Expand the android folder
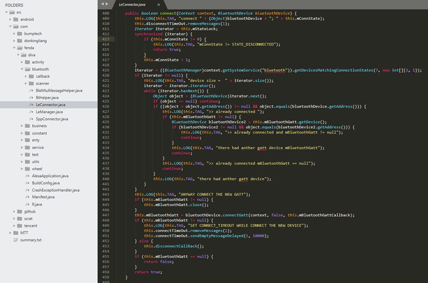428x283 pixels. point(10,20)
